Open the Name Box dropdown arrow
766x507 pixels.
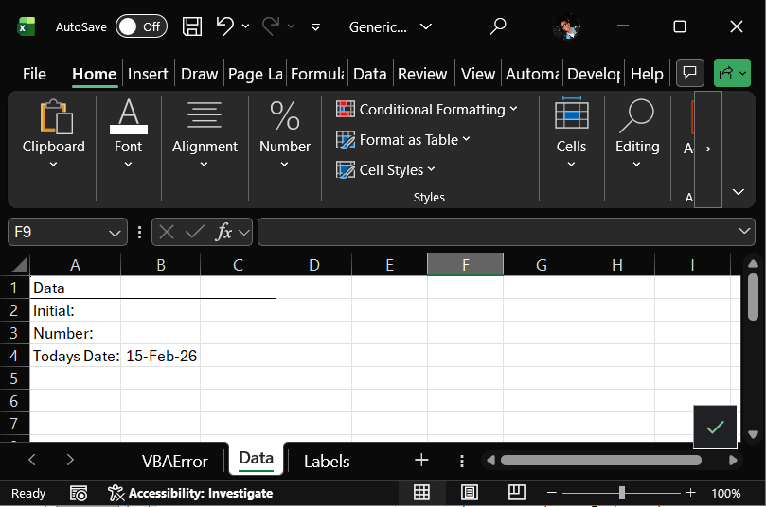pos(116,232)
